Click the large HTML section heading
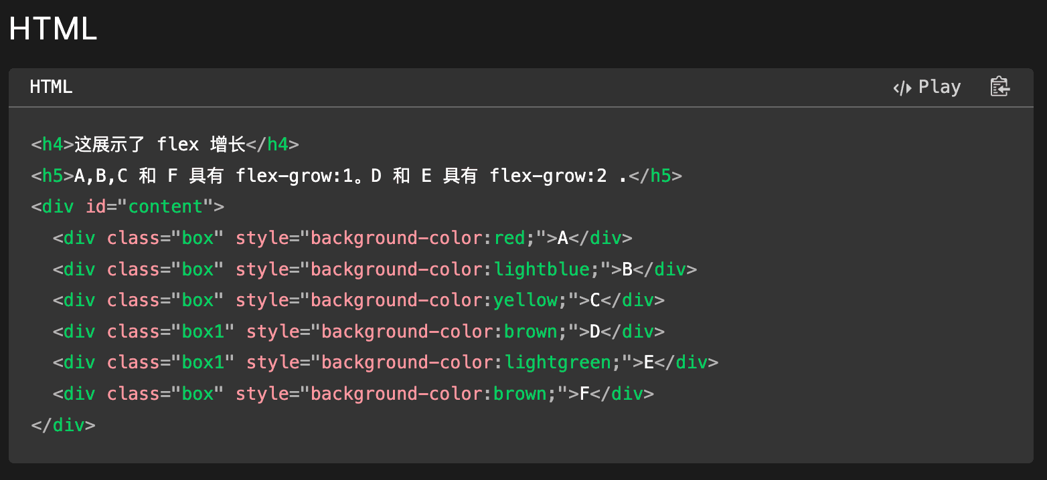The width and height of the screenshot is (1047, 480). (x=53, y=30)
